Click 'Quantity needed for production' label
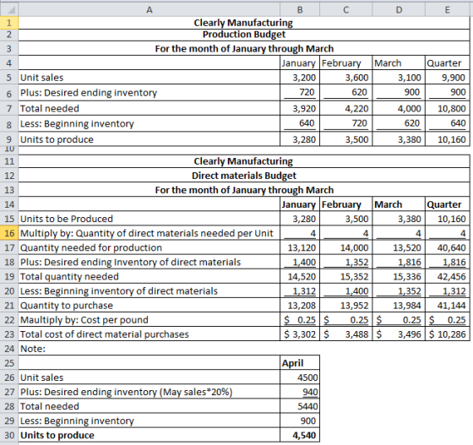 pos(91,247)
